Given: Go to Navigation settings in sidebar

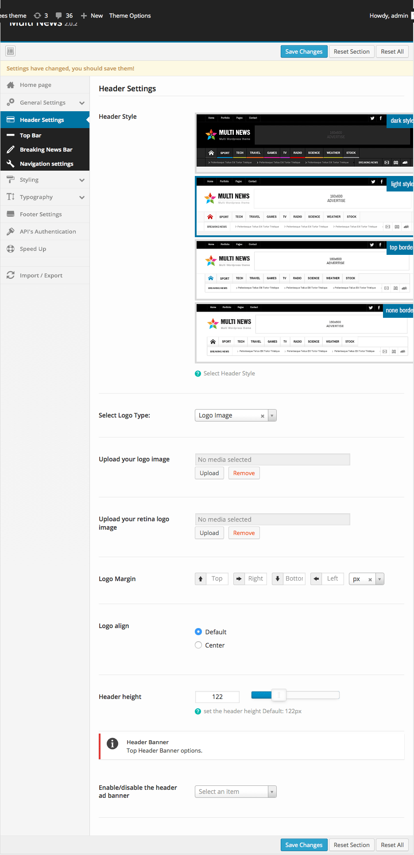Looking at the screenshot, I should coord(46,164).
